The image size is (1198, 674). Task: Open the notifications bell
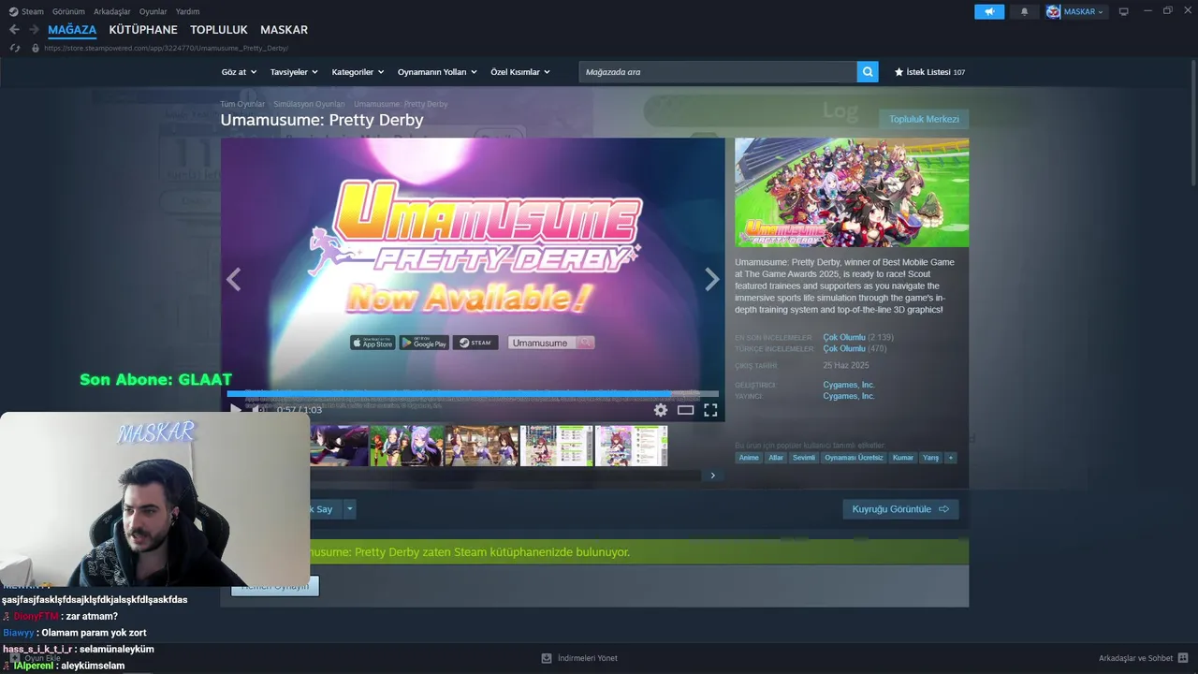click(x=1024, y=11)
